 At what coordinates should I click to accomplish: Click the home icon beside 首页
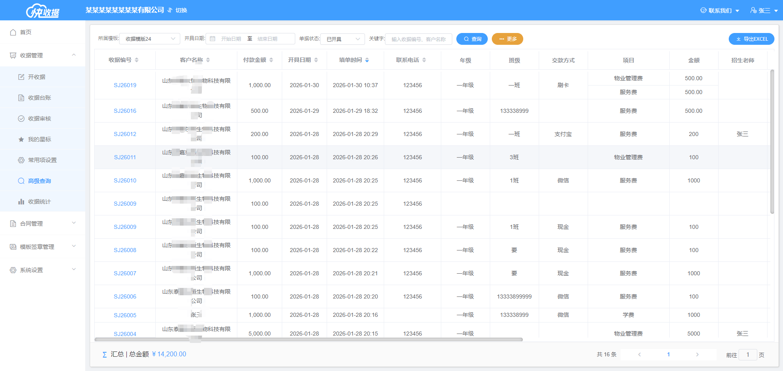click(13, 32)
